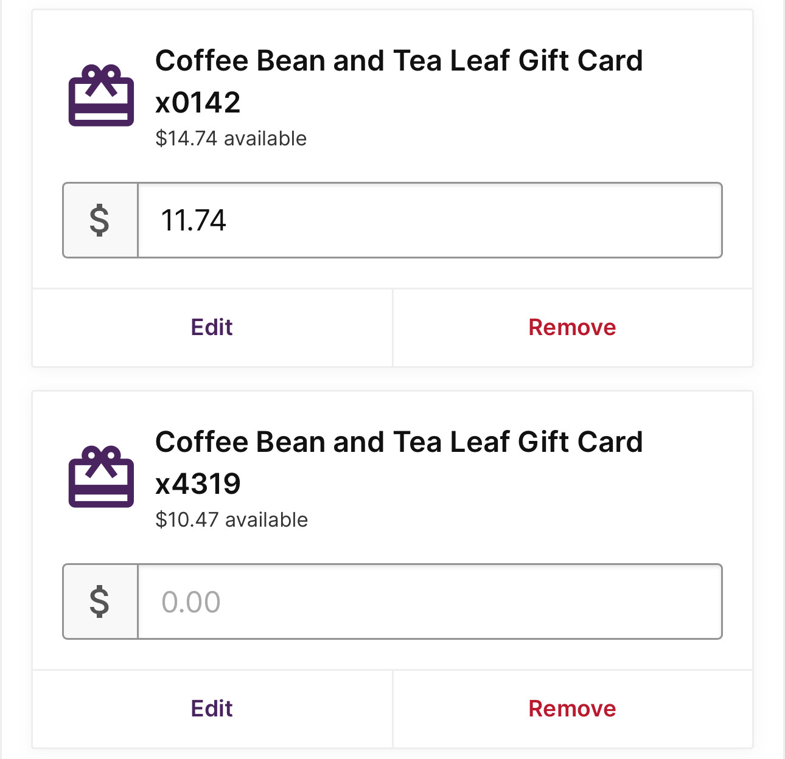Click the divider between Edit and Remove for x4319
Screen dimensions: 785x759
(392, 709)
